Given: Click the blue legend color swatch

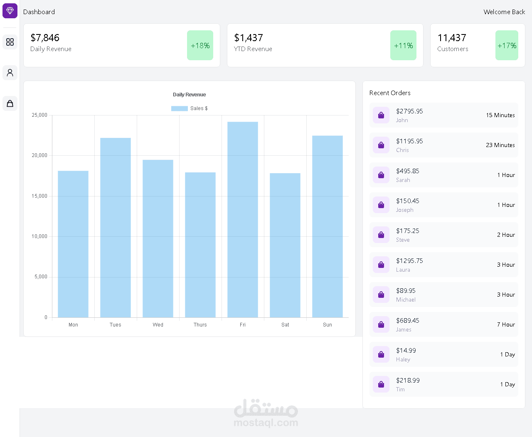Looking at the screenshot, I should (179, 108).
